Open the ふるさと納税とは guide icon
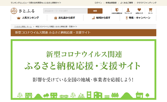The width and height of the screenshot is (167, 102). [x=117, y=11]
